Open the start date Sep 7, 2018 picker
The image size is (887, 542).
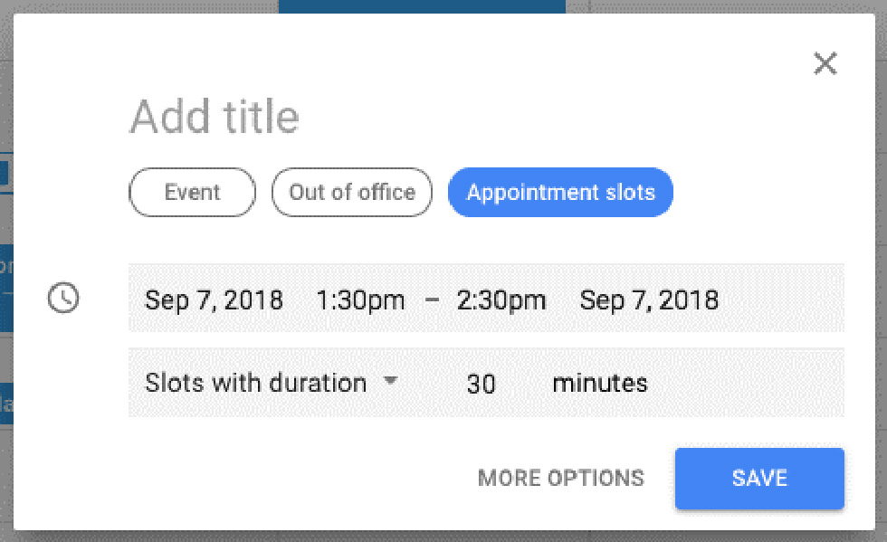(214, 300)
